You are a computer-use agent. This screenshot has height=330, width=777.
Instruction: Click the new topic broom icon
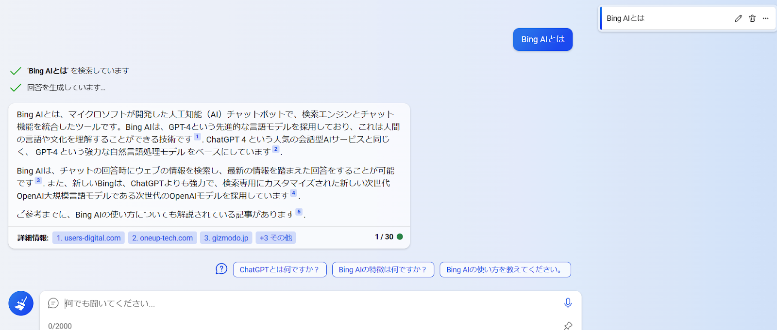21,303
